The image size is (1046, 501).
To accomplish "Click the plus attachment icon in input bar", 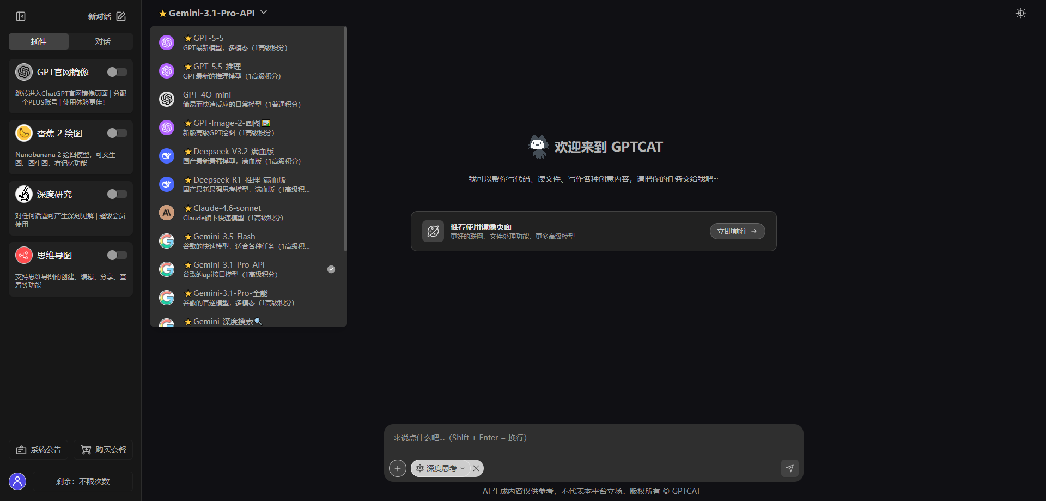I will coord(398,468).
